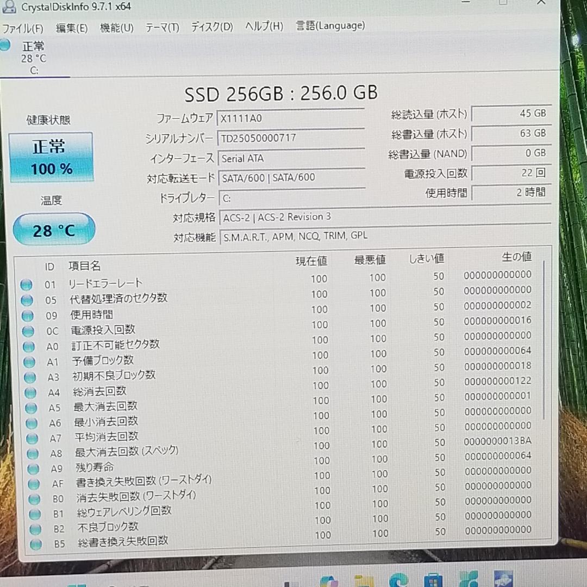Click the 28 °C temperature gauge
This screenshot has height=587, width=587.
pyautogui.click(x=53, y=229)
